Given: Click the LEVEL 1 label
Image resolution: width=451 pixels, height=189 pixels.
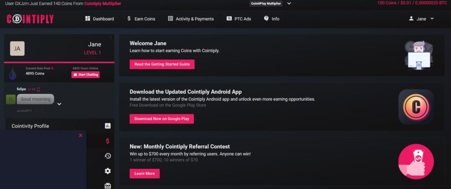Looking at the screenshot, I should [x=92, y=53].
